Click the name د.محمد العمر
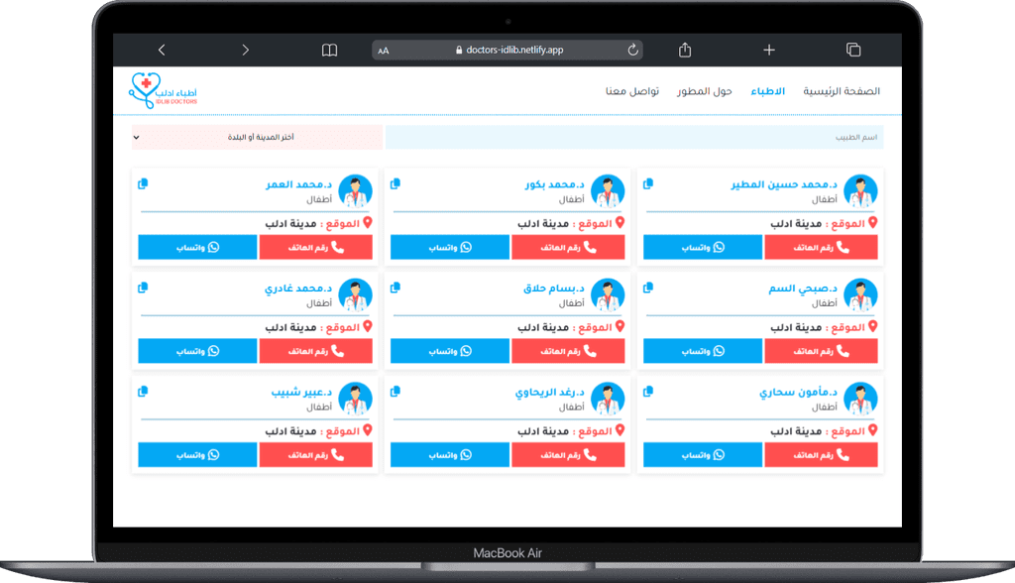The height and width of the screenshot is (583, 1015). (299, 184)
